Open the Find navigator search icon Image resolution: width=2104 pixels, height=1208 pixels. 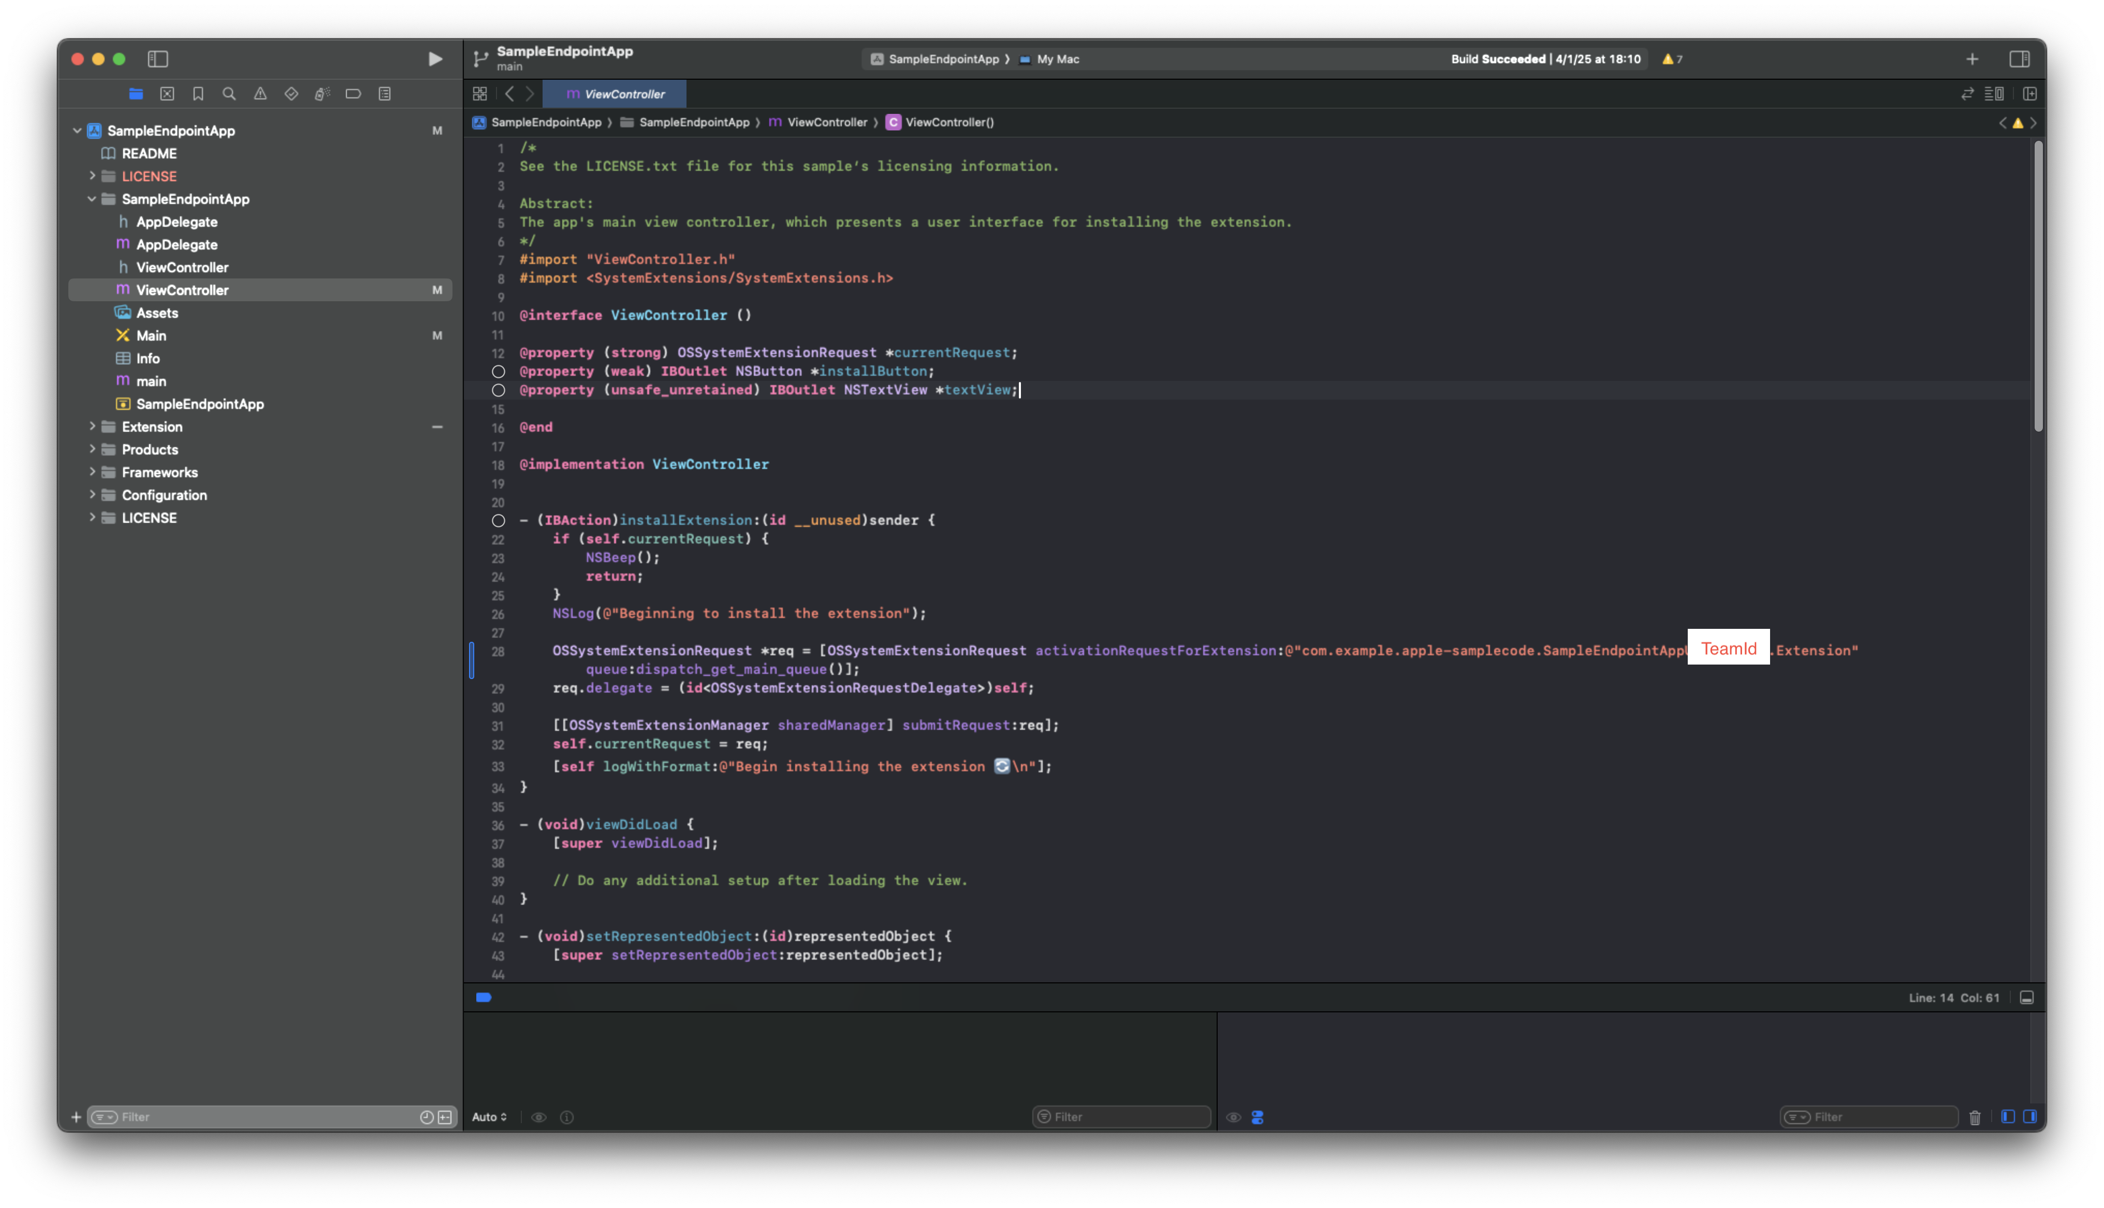click(x=229, y=94)
